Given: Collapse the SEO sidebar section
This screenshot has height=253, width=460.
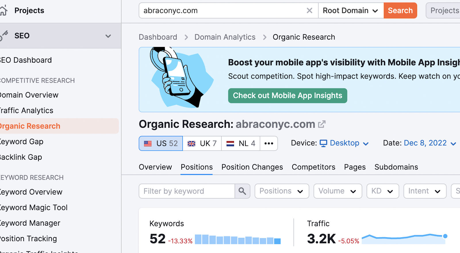Looking at the screenshot, I should point(108,36).
